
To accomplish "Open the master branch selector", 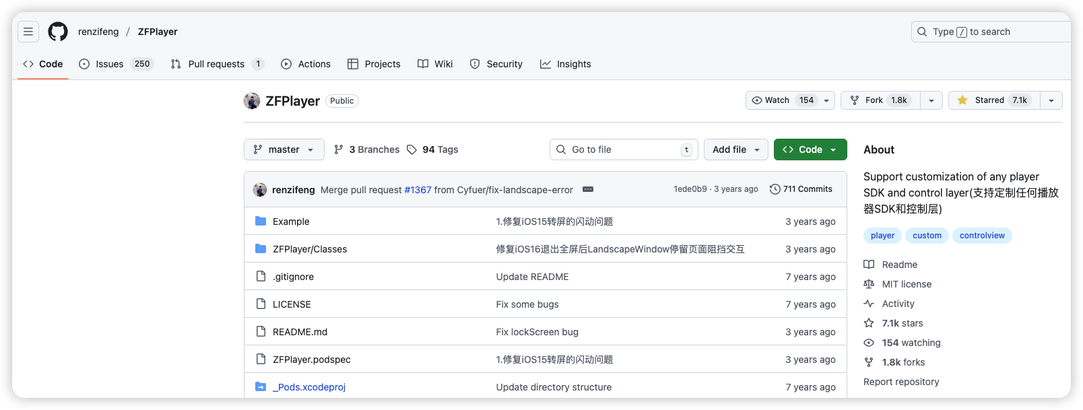I will pyautogui.click(x=284, y=149).
